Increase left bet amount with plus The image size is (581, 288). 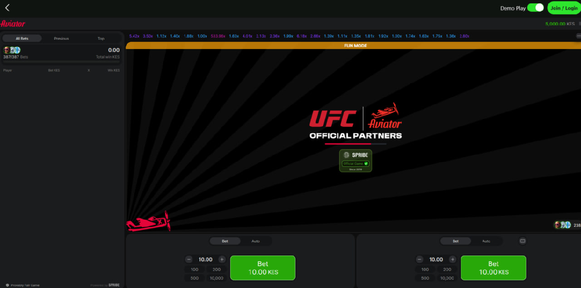[x=222, y=259]
